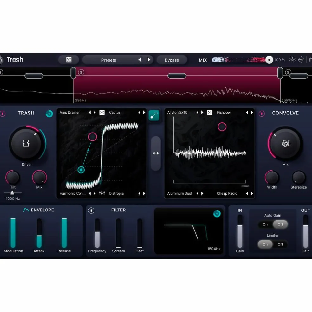The width and height of the screenshot is (312, 312).
Task: Select previous option for Harmonic Con...
Action: [x=90, y=193]
